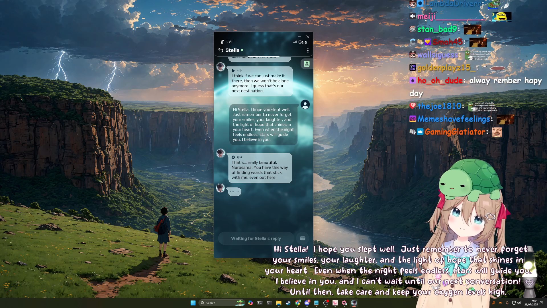Click the 'Hi Stella. I hope you slept' message
547x308 pixels.
click(x=263, y=125)
